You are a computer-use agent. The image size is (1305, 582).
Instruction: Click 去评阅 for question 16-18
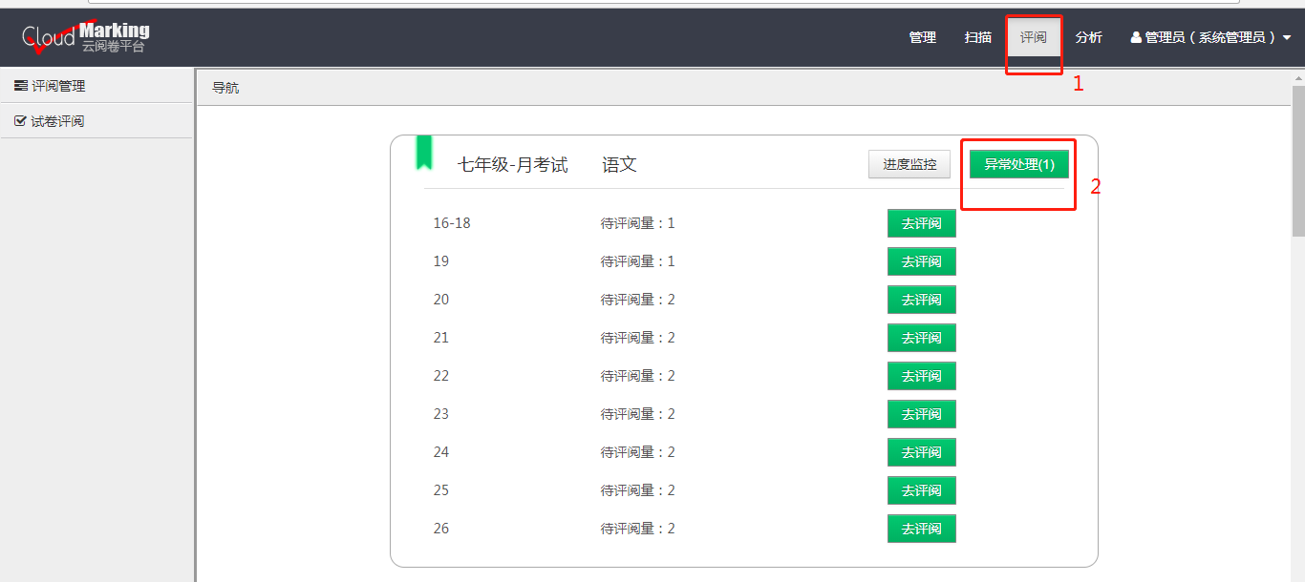coord(922,223)
